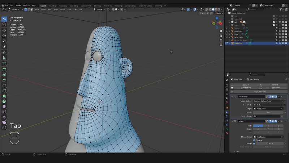Hide Plane.014 via its eye icon
This screenshot has height=163, width=289.
pyautogui.click(x=280, y=43)
